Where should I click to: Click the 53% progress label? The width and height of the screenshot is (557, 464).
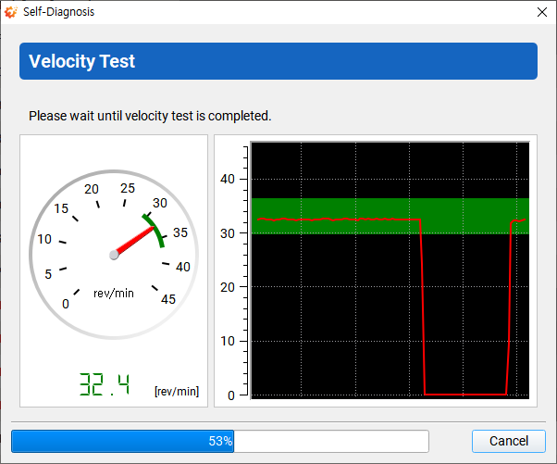click(x=220, y=441)
